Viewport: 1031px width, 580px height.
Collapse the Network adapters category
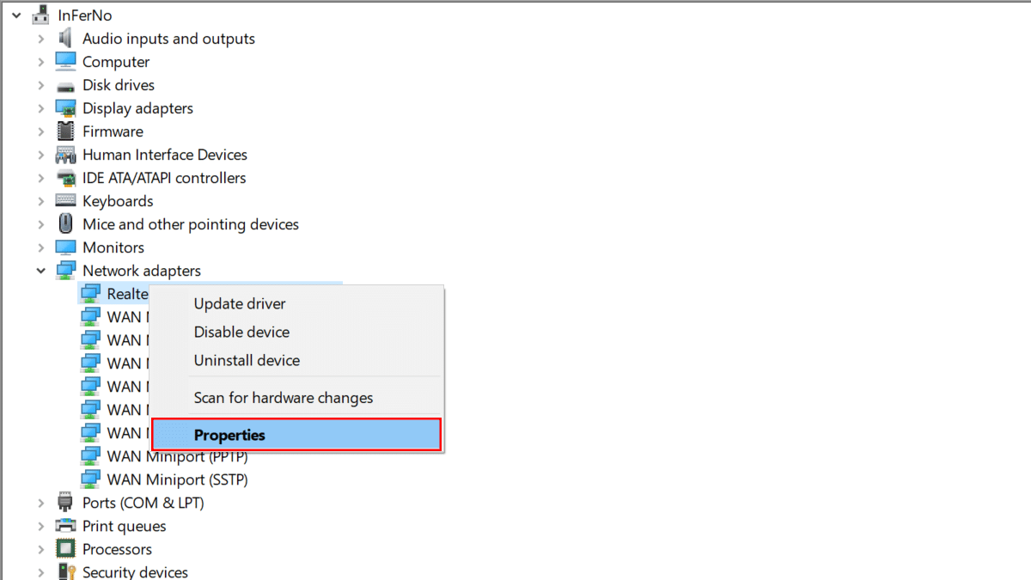click(x=40, y=271)
